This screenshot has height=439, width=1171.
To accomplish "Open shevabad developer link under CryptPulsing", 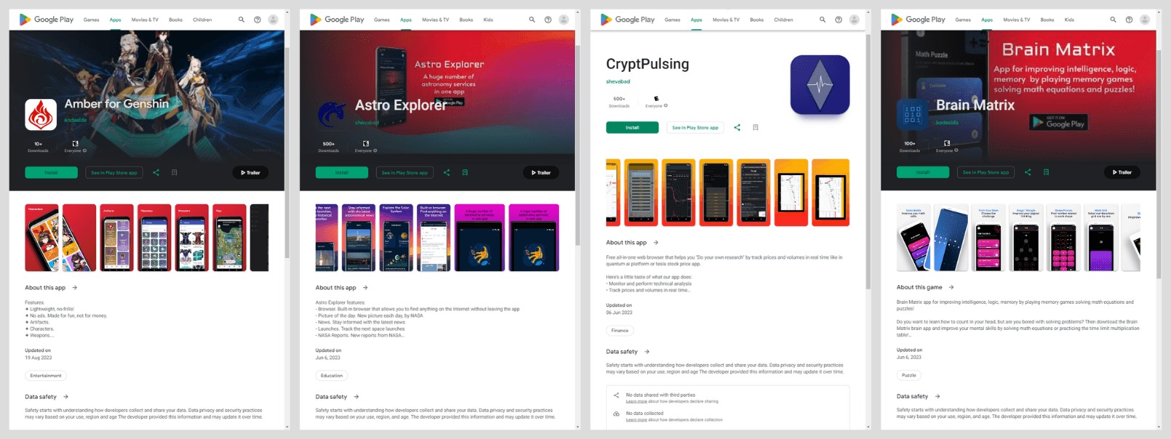I will tap(618, 81).
